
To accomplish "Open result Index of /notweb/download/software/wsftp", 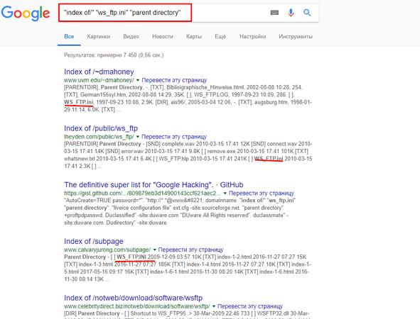I will pos(134,298).
